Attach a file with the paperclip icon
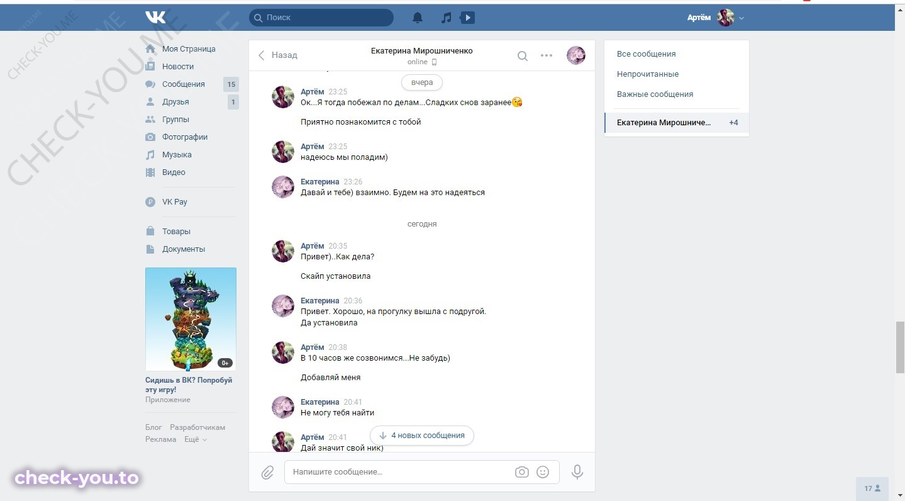This screenshot has height=501, width=905. click(267, 472)
